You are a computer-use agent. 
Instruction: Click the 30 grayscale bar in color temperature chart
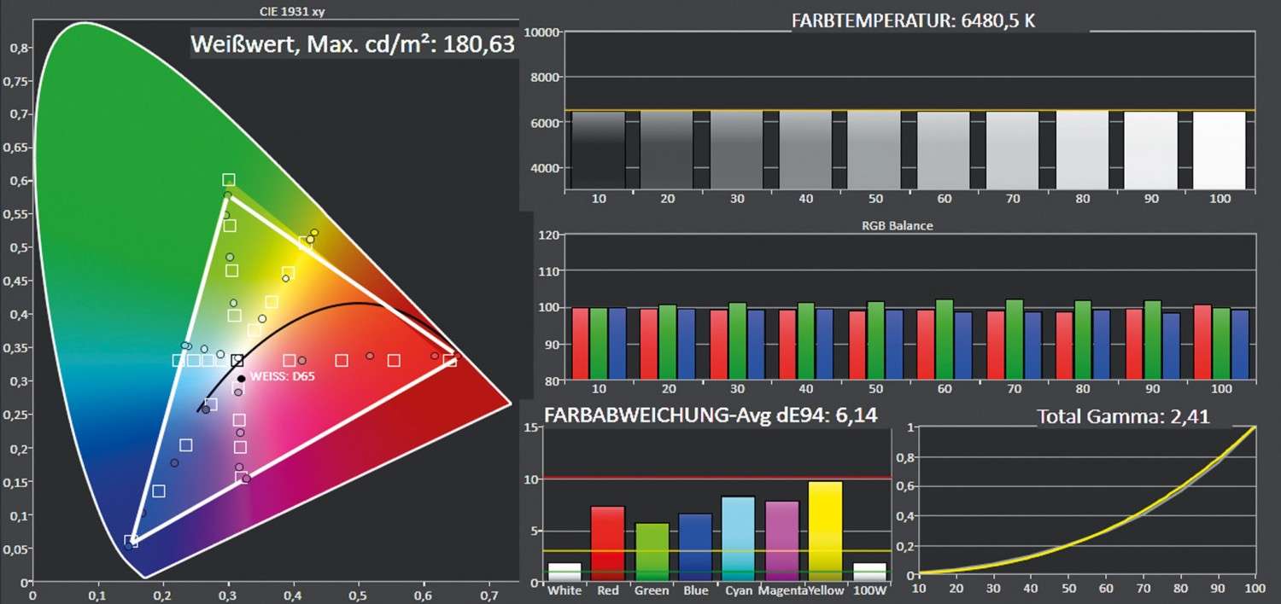(736, 150)
